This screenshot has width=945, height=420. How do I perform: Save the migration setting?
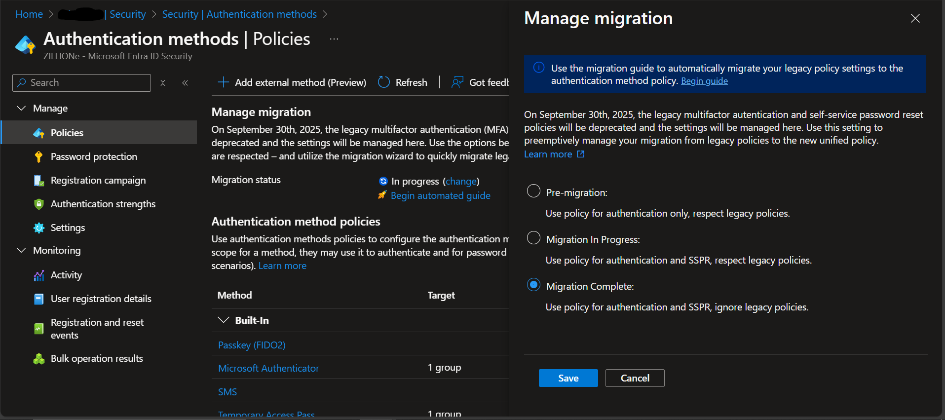point(568,378)
